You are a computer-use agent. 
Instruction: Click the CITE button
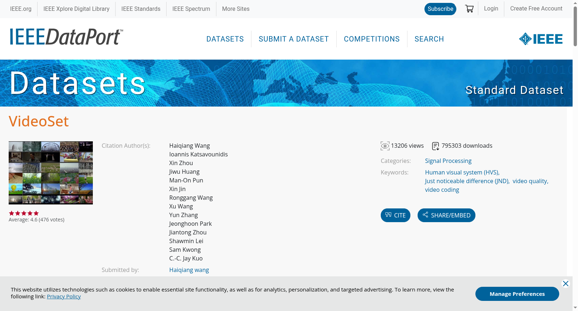click(396, 215)
